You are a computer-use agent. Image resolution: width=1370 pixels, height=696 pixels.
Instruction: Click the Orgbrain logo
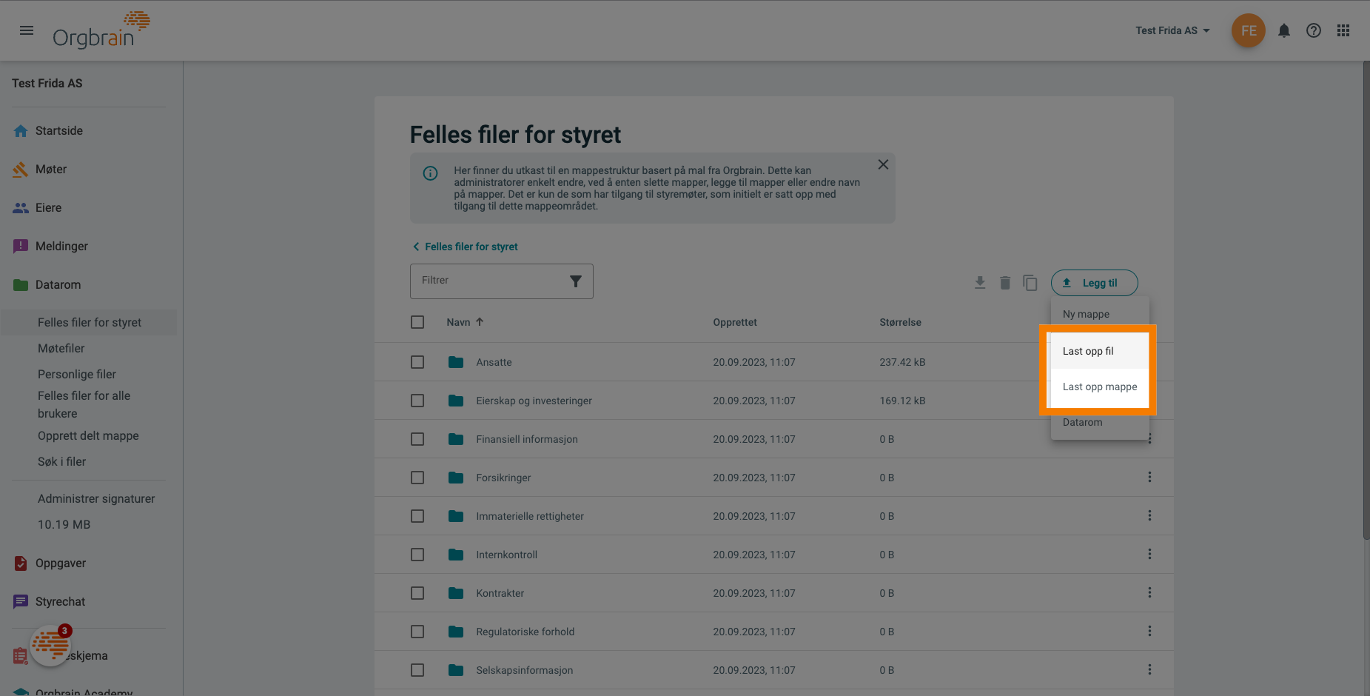101,30
